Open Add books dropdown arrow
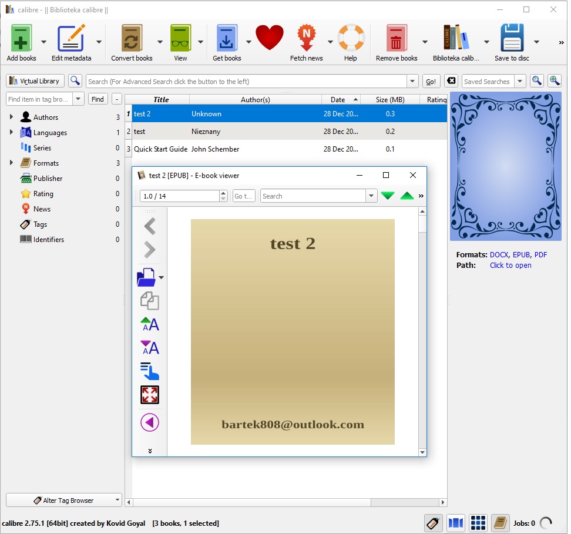The height and width of the screenshot is (534, 571). [x=43, y=42]
